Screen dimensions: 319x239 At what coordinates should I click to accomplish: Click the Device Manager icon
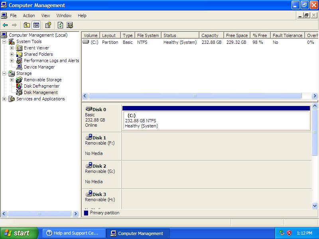point(19,67)
